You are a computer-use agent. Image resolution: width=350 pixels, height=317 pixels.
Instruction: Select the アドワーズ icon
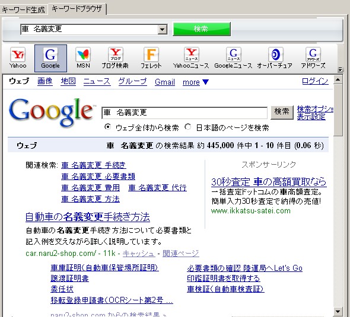click(x=313, y=58)
